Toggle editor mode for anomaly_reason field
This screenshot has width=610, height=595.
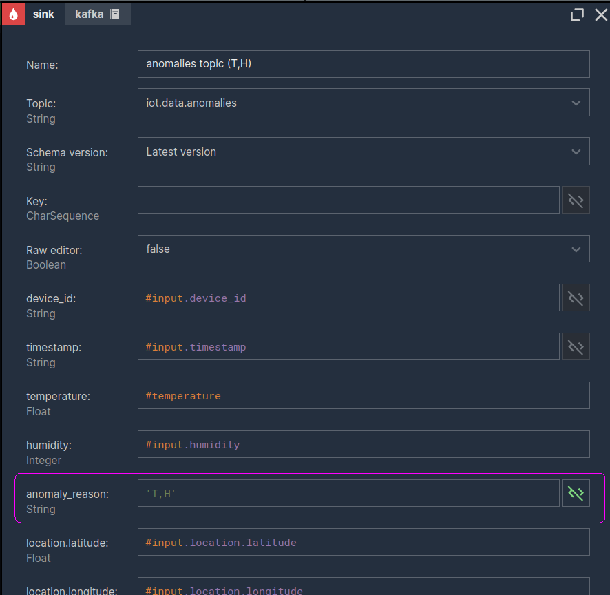point(576,494)
